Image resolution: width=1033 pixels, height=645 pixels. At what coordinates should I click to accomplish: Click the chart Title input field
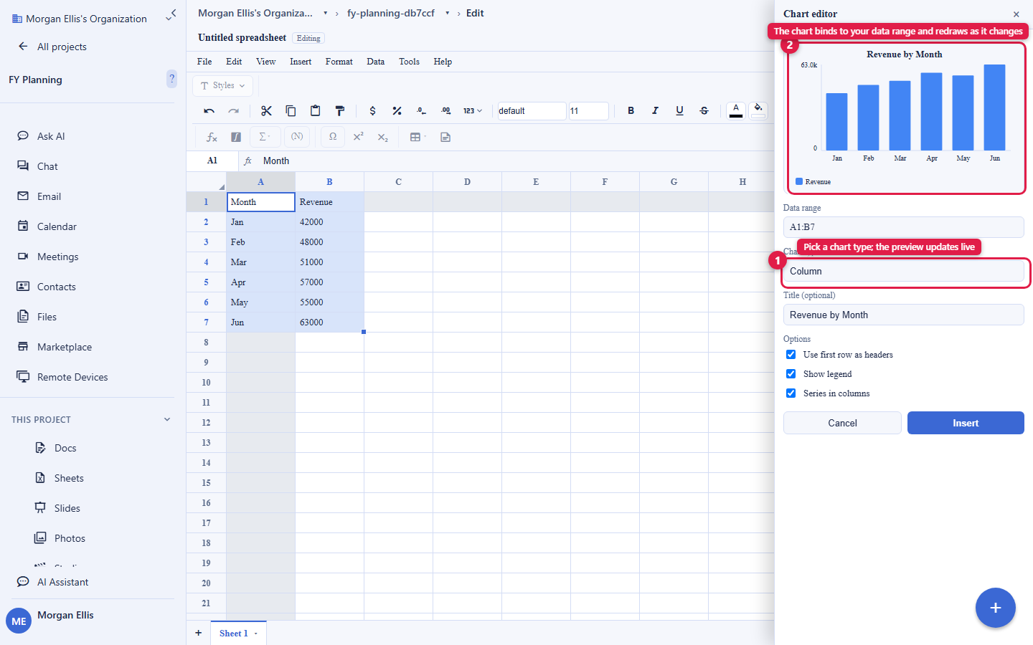[x=903, y=315]
